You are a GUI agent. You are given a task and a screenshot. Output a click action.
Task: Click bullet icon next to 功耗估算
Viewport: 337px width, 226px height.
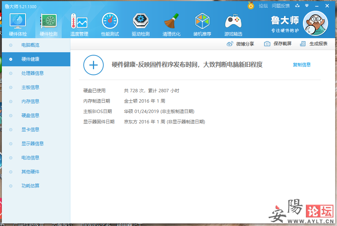tap(11, 186)
